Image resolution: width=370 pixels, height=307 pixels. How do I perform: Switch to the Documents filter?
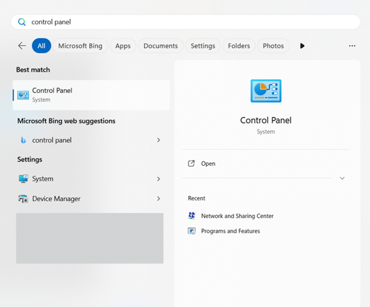pyautogui.click(x=161, y=46)
